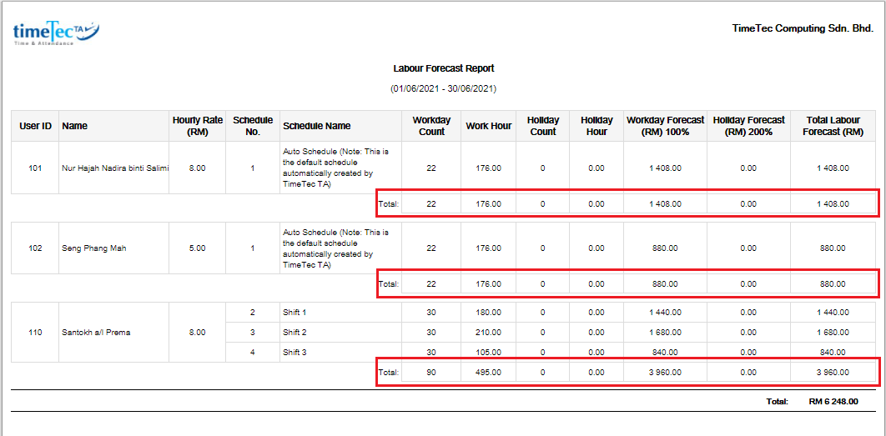The width and height of the screenshot is (886, 436).
Task: Click workday forecast 1 680.00 for Shift 2
Action: (665, 332)
